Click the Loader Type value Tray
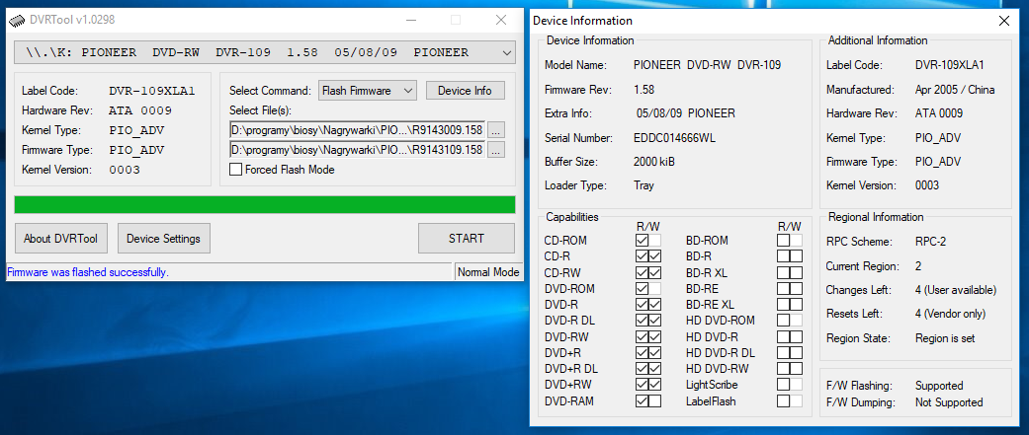This screenshot has width=1029, height=435. point(643,186)
